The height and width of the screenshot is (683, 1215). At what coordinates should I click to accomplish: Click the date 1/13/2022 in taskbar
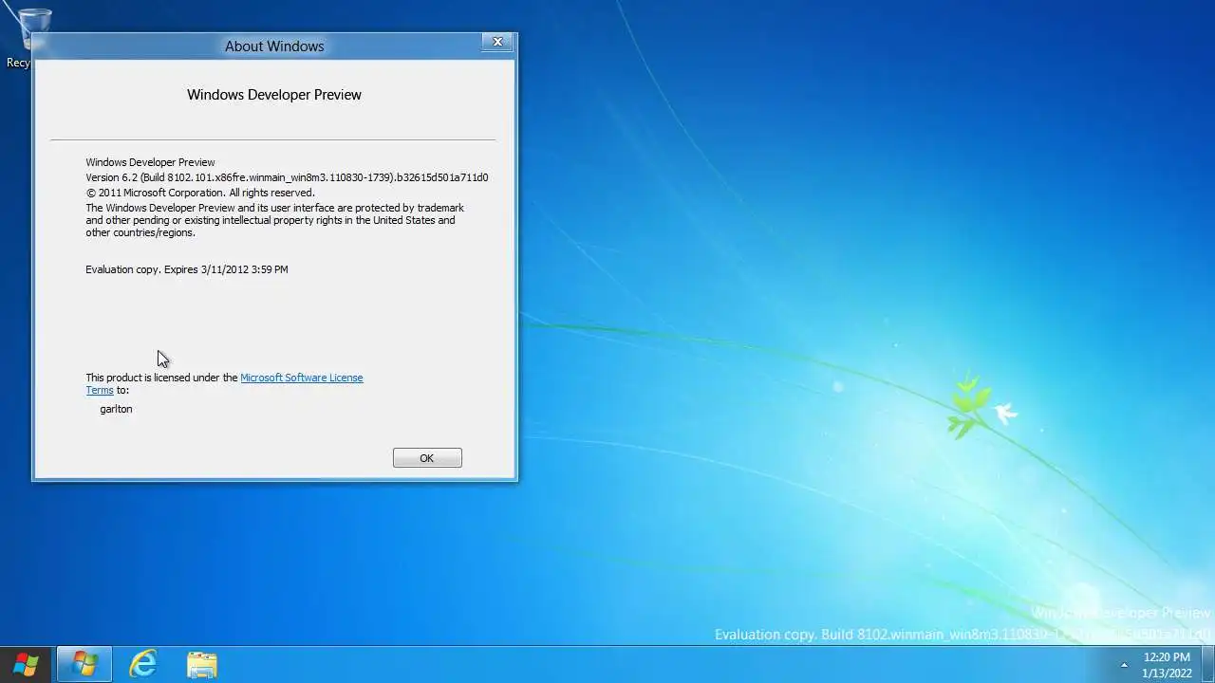click(x=1167, y=673)
